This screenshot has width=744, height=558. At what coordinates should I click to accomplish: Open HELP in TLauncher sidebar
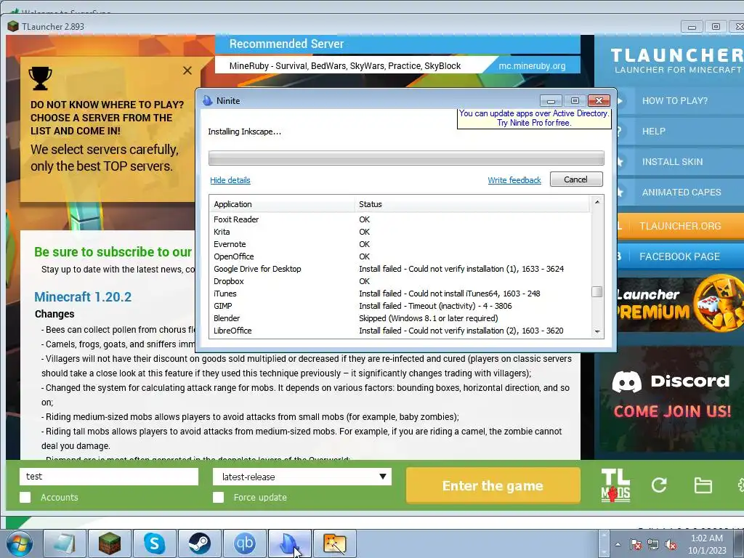(680, 131)
